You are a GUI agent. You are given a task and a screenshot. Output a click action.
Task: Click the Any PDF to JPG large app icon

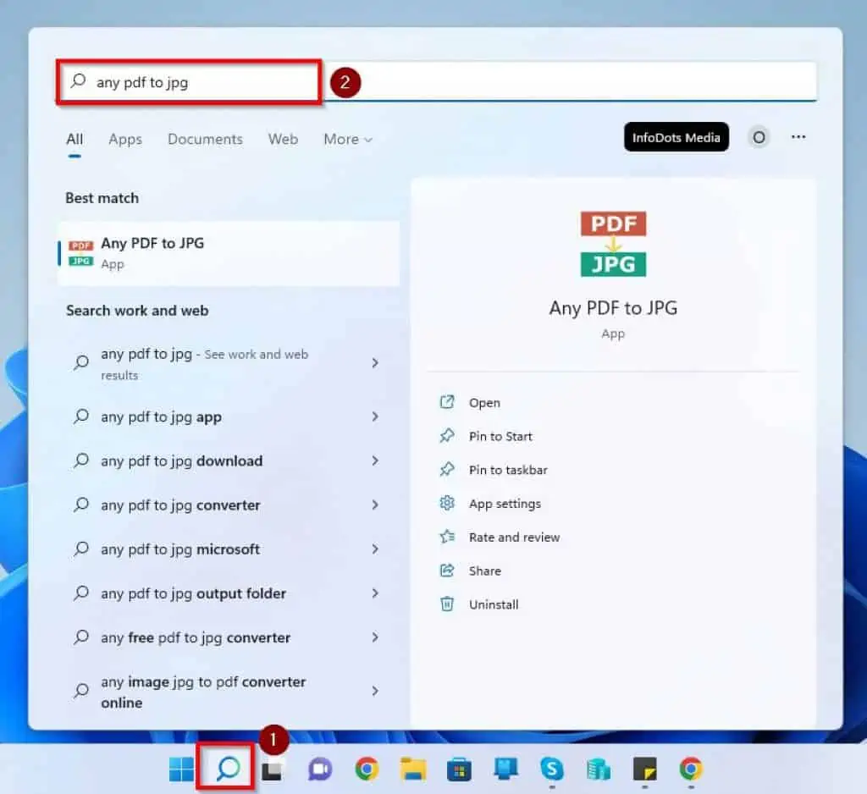click(x=613, y=244)
